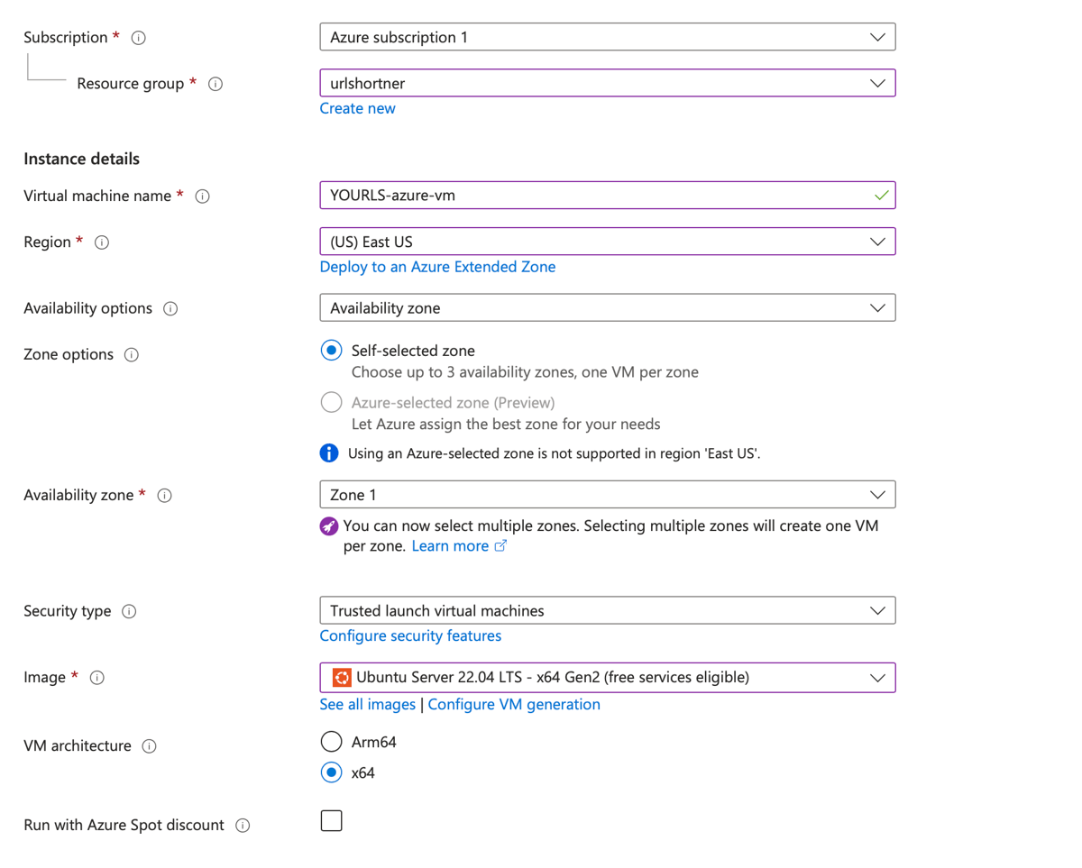Open the Subscription dropdown
This screenshot has width=1082, height=868.
point(608,37)
